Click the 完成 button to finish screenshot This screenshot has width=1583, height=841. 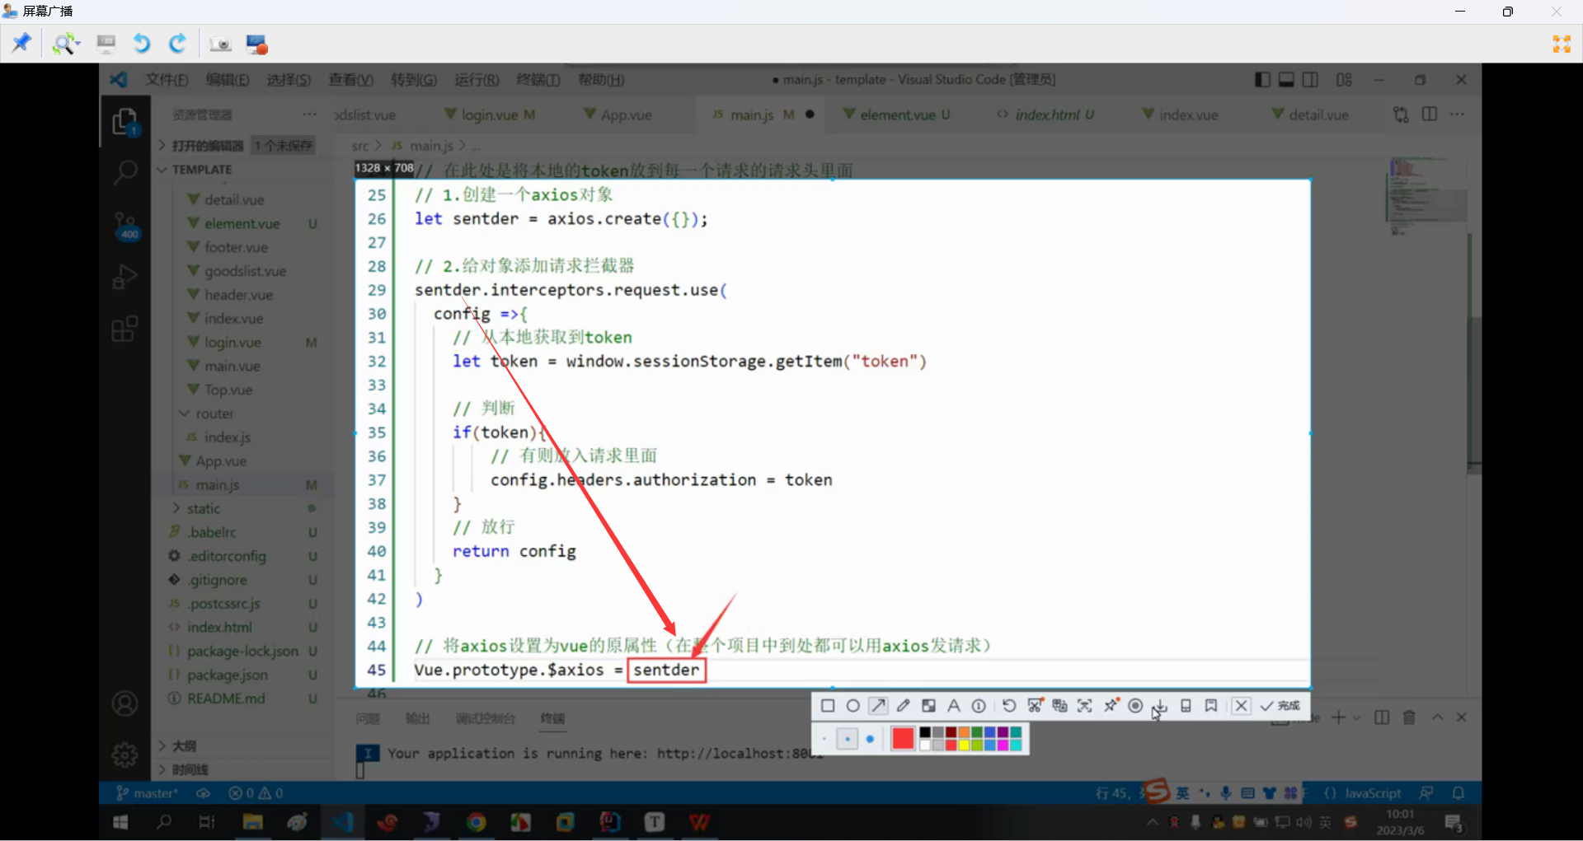tap(1280, 706)
